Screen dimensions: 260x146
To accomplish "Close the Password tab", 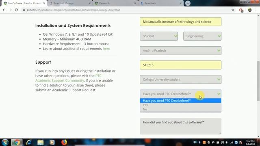I will (x=135, y=3).
